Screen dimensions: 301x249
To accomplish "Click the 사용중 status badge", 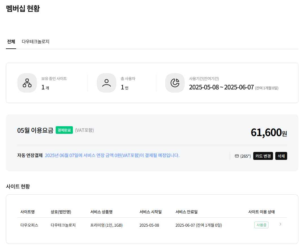I will pos(261,225).
